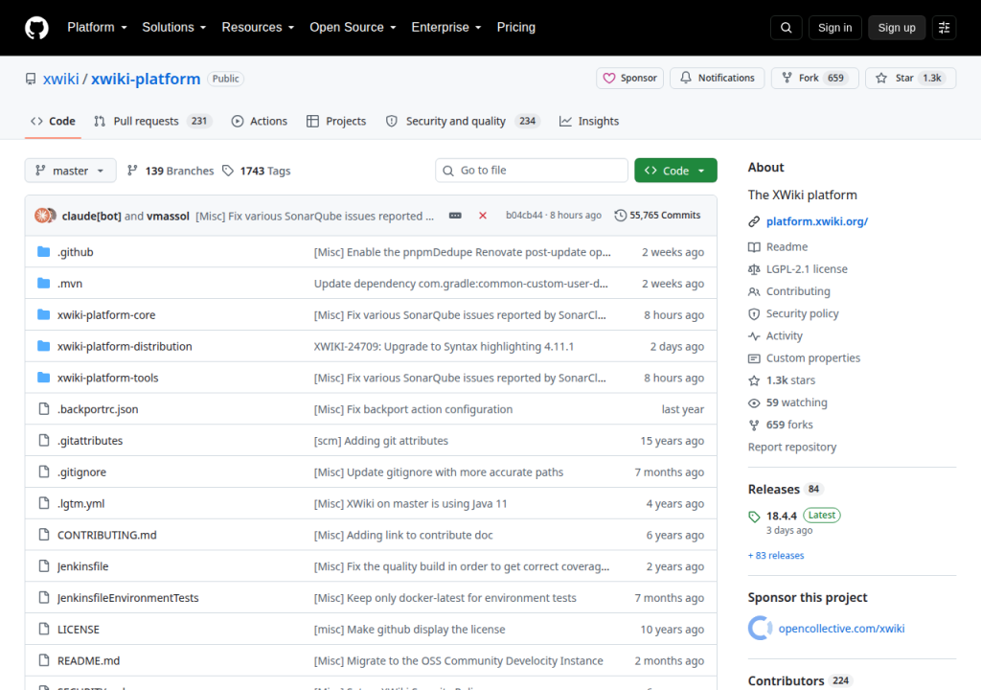Open the green Code dropdown button

(675, 171)
